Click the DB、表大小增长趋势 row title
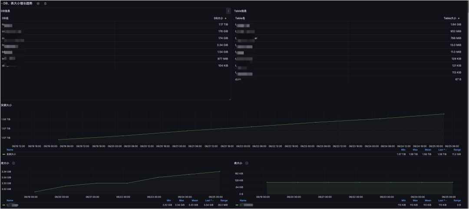 coord(18,3)
